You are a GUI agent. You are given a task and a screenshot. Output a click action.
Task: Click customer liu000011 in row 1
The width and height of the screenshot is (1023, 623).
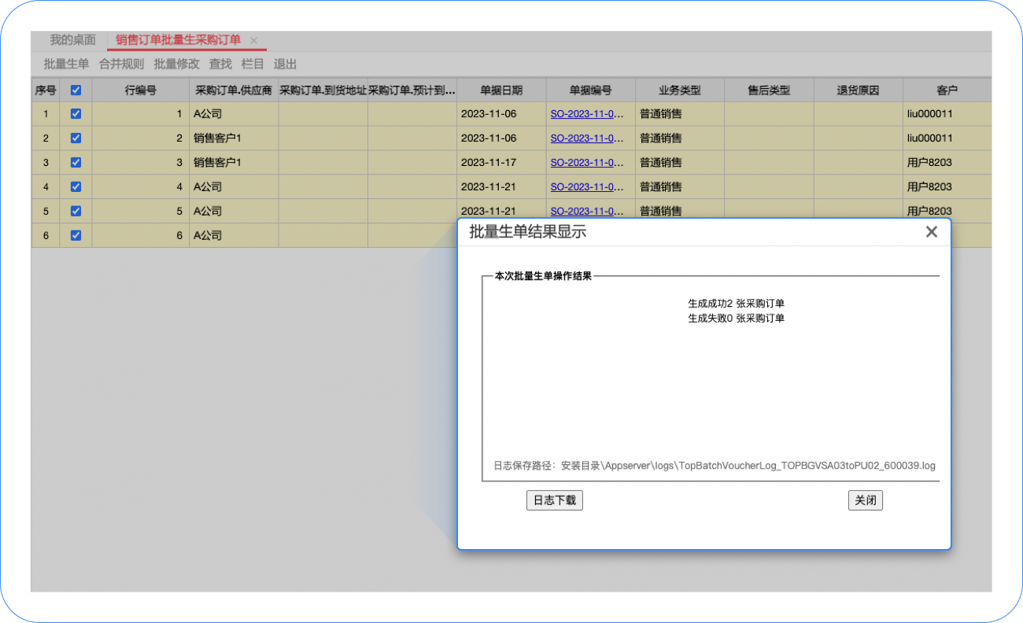point(930,114)
